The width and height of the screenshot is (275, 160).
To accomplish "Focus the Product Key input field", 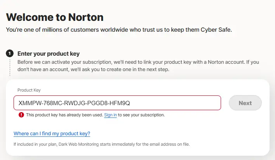I will [117, 103].
